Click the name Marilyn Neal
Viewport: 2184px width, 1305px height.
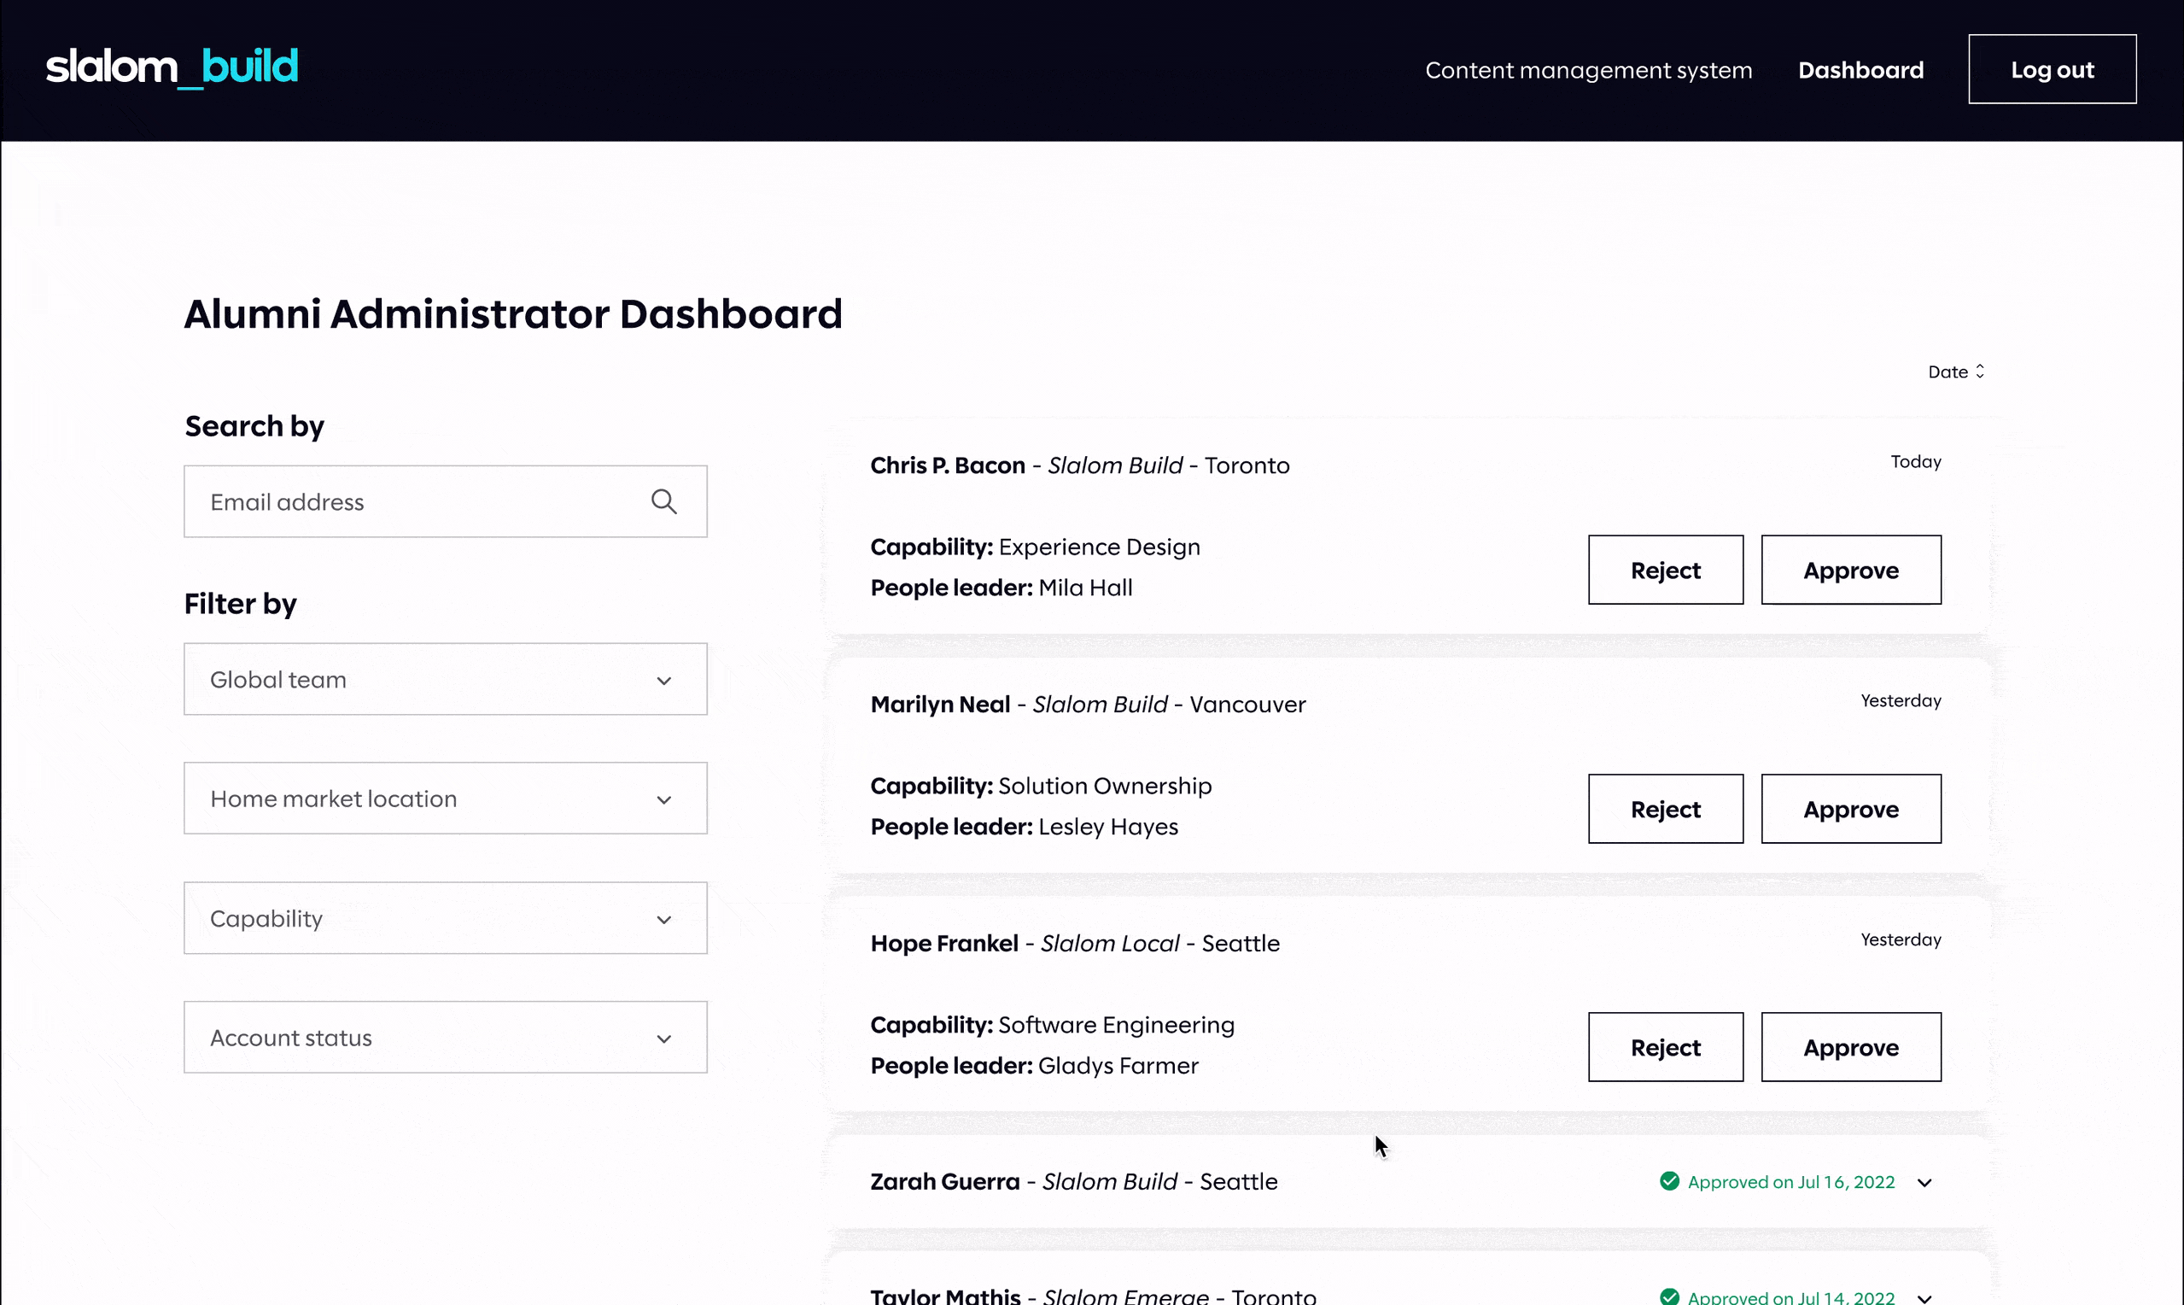[939, 705]
